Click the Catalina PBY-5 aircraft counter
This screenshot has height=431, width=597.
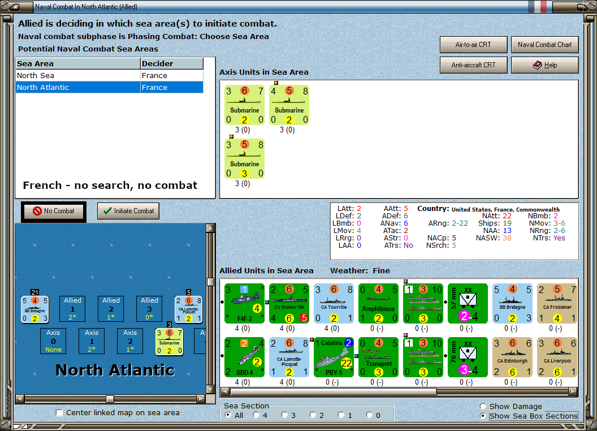(334, 357)
